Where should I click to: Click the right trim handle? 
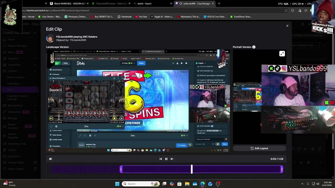coord(282,169)
